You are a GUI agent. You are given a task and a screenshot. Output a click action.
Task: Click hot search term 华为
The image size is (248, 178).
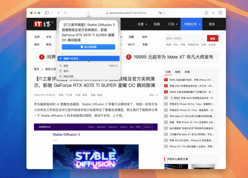[x=176, y=45]
